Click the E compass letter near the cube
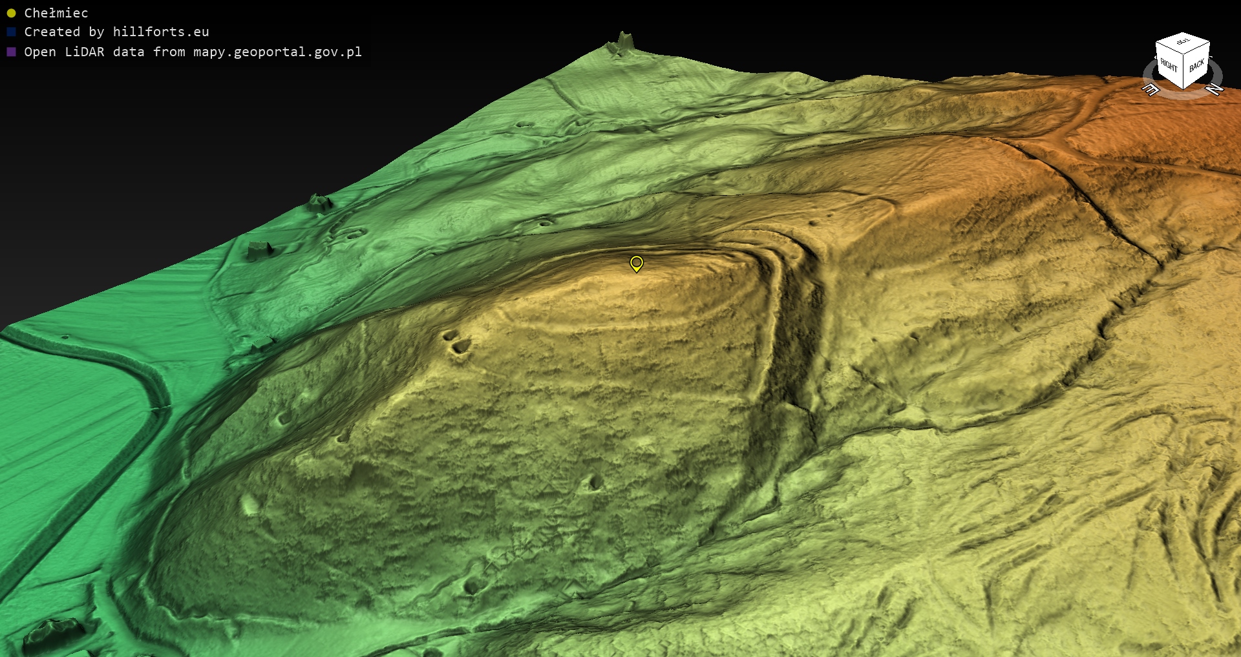1241x657 pixels. tap(1151, 89)
